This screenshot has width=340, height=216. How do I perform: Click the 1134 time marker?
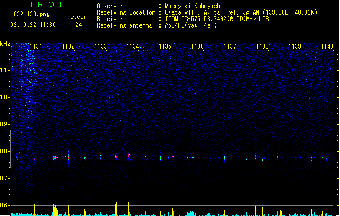pos(133,46)
